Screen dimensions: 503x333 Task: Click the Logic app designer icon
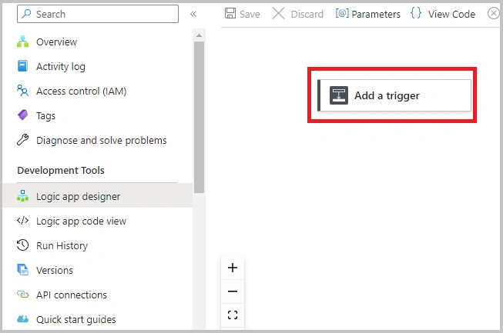[x=23, y=195]
